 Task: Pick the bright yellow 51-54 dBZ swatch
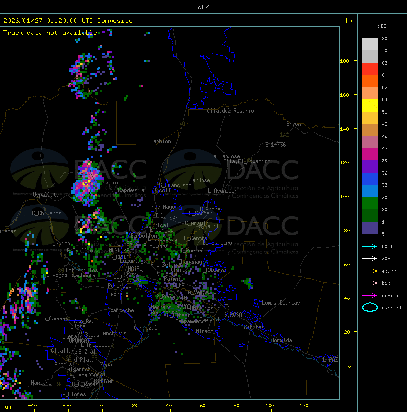(370, 106)
